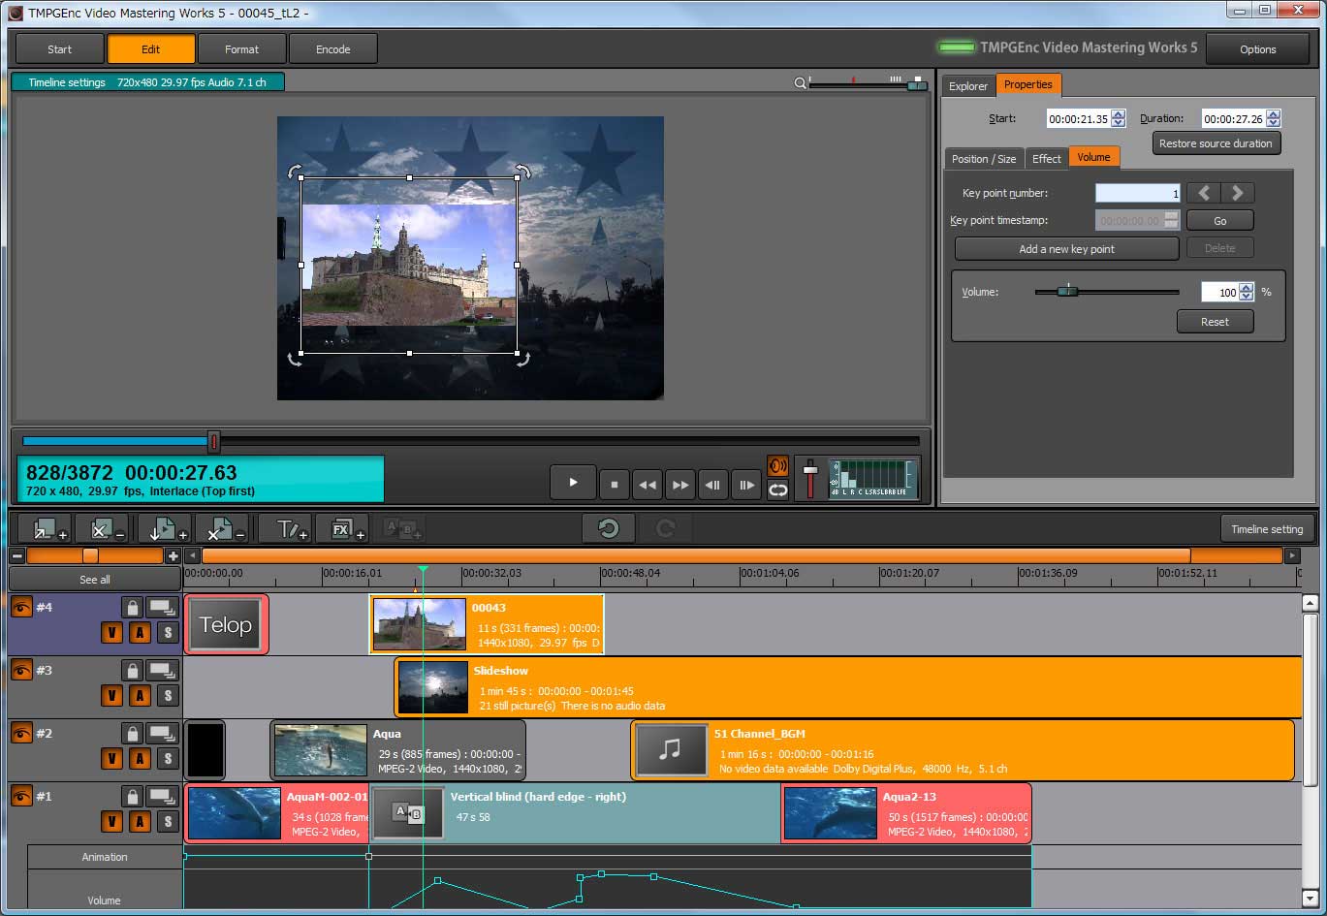The height and width of the screenshot is (916, 1327).
Task: Switch to the Explorer tab
Action: pyautogui.click(x=967, y=86)
